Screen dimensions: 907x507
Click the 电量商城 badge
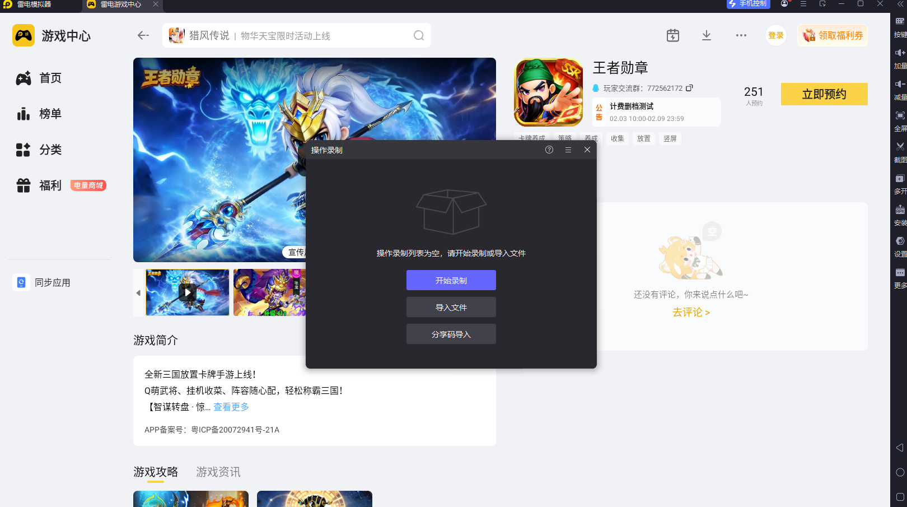pyautogui.click(x=88, y=185)
